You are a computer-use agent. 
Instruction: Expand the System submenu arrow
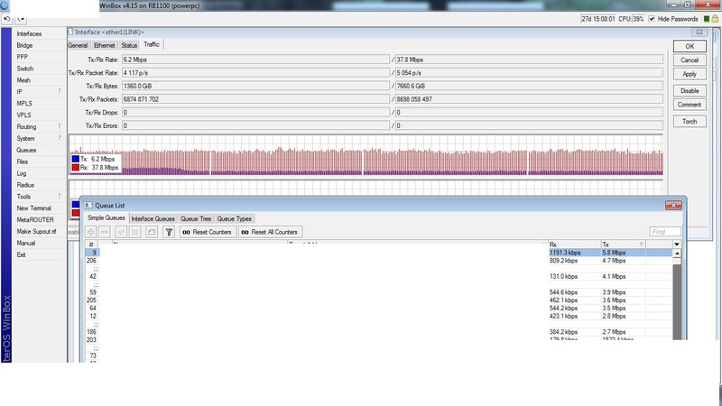pos(60,138)
